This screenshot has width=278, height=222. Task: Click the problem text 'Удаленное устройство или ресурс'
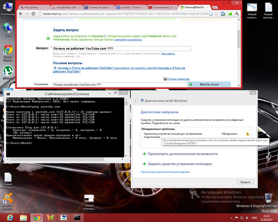click(173, 136)
